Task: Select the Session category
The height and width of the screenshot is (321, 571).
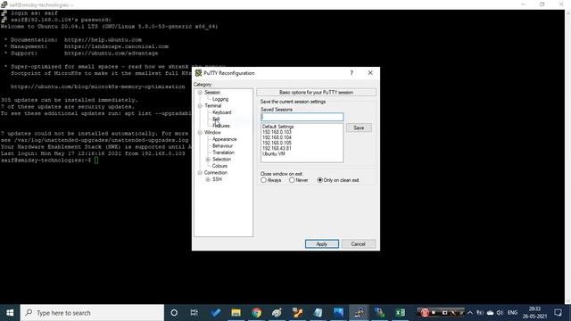Action: (x=212, y=93)
